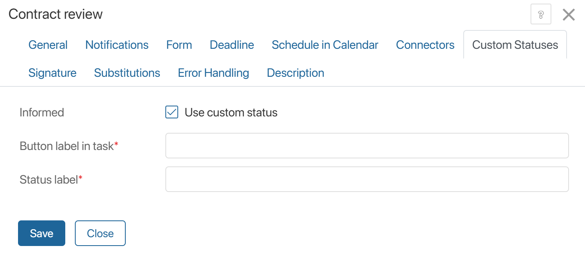This screenshot has height=258, width=585.
Task: Open the Description tab
Action: tap(296, 73)
